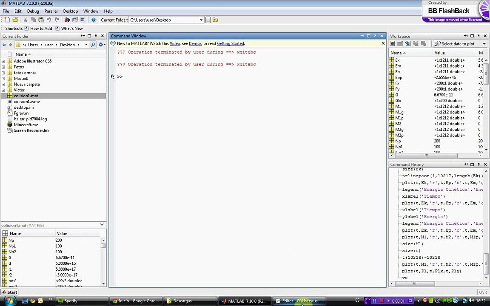The height and width of the screenshot is (306, 490).
Task: Open the Current Folder actions gear menu
Action: click(101, 45)
